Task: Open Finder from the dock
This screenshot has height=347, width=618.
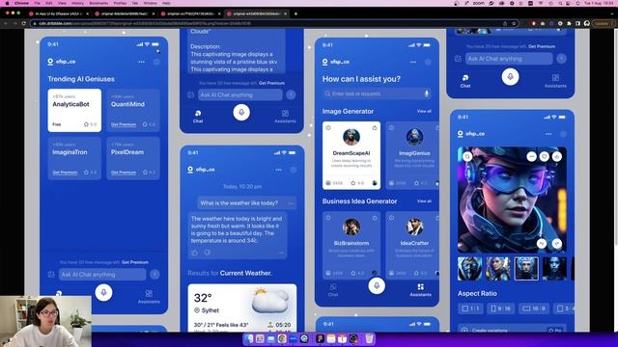Action: pos(249,338)
